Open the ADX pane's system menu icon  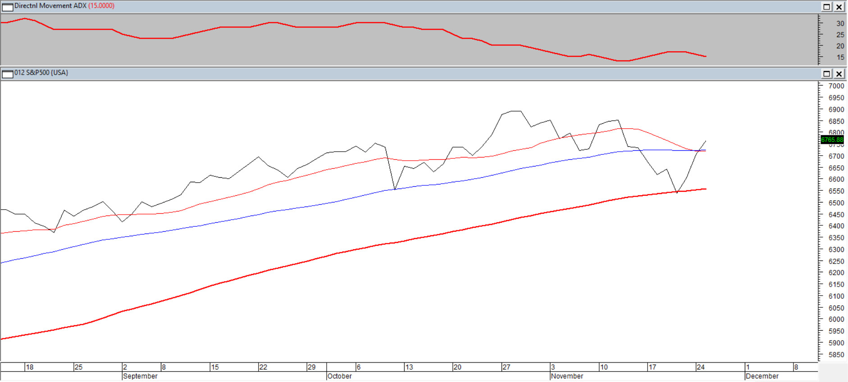point(8,7)
